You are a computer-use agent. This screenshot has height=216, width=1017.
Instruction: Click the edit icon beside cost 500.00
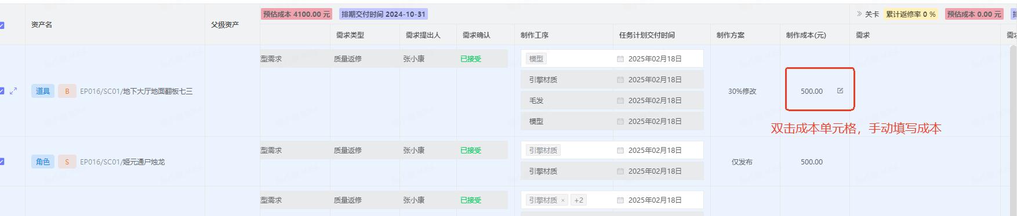tap(840, 90)
